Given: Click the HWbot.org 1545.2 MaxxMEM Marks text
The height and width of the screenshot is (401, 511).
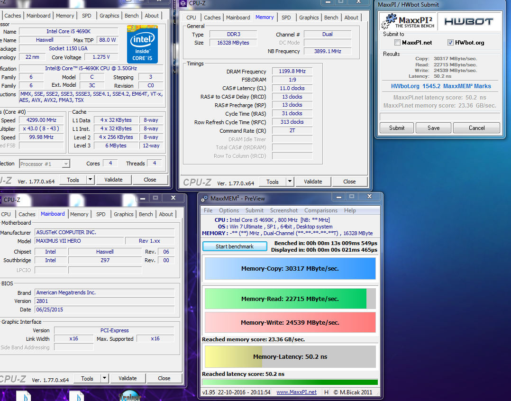Looking at the screenshot, I should coord(441,86).
